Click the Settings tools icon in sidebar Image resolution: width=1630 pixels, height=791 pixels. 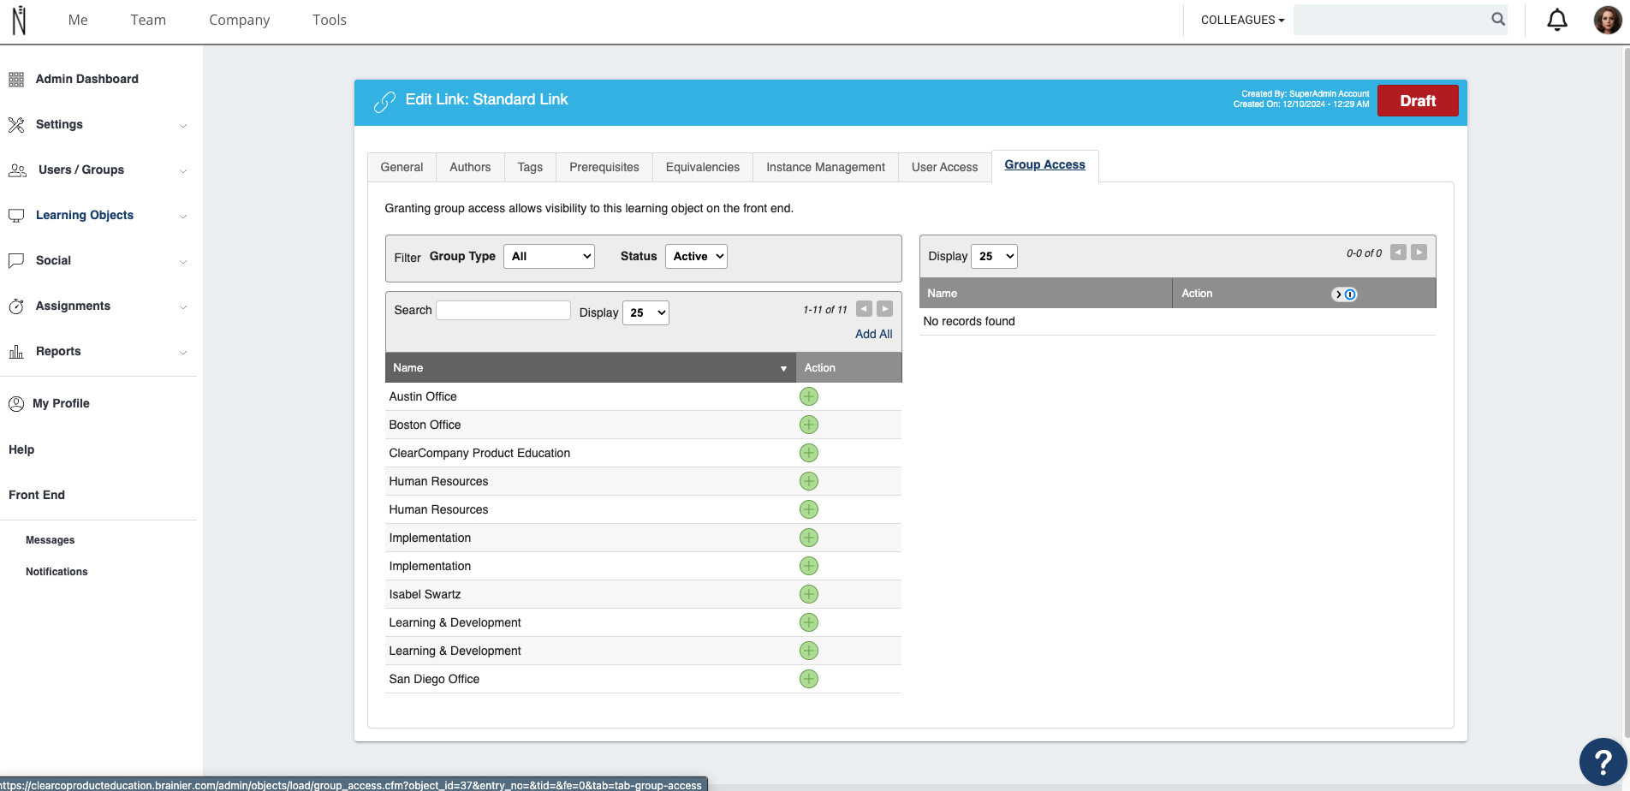(x=16, y=125)
